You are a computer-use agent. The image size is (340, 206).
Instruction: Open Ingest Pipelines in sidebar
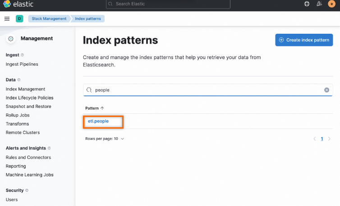pyautogui.click(x=22, y=64)
